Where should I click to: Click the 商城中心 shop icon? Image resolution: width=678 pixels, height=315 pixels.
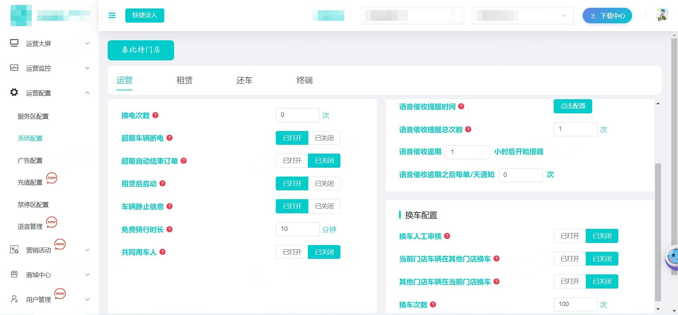click(14, 274)
